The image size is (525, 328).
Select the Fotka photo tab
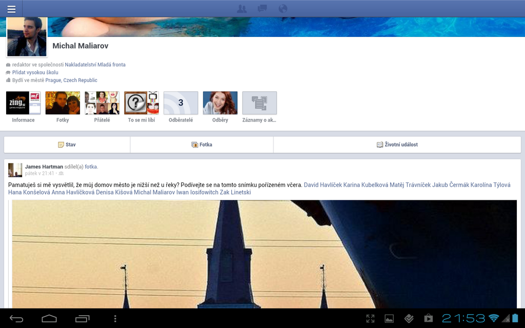click(201, 145)
